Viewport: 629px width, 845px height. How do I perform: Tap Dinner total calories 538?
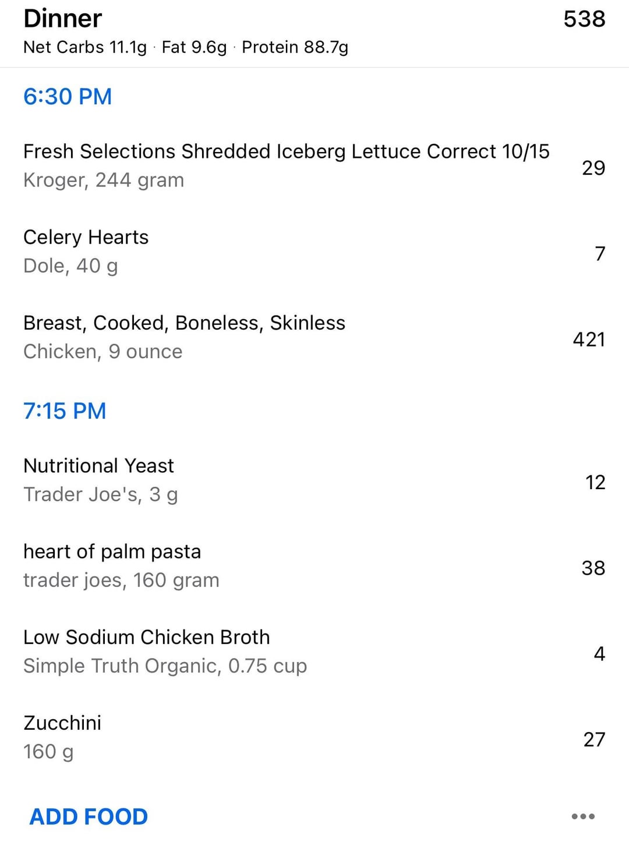pos(584,19)
